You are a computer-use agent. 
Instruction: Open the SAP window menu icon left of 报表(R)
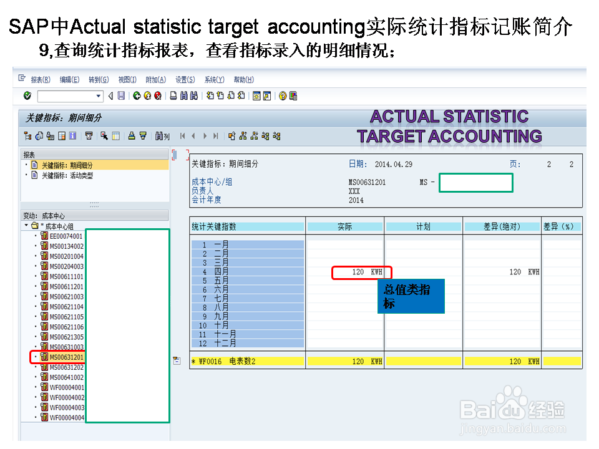(x=22, y=79)
